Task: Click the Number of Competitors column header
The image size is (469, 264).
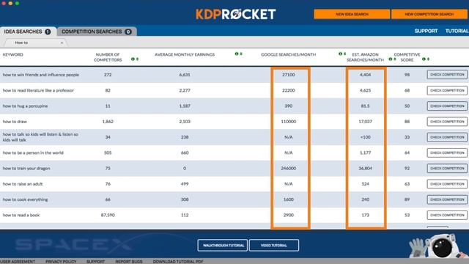Action: [108, 57]
